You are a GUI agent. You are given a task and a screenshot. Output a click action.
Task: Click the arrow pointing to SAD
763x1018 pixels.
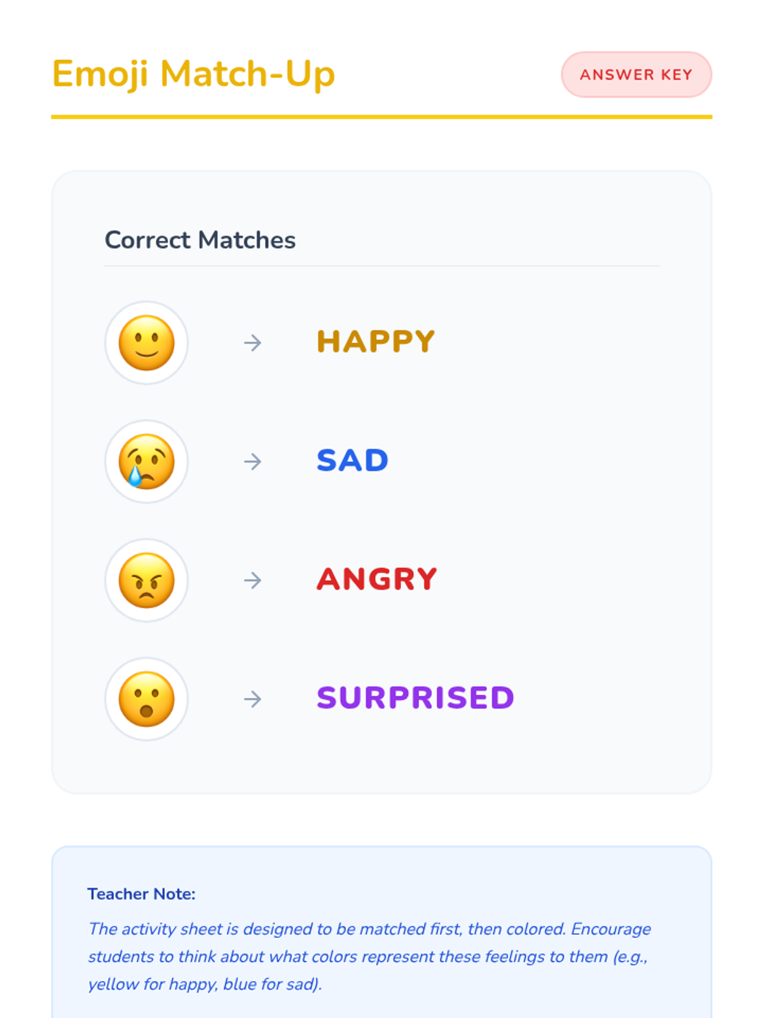click(x=252, y=461)
